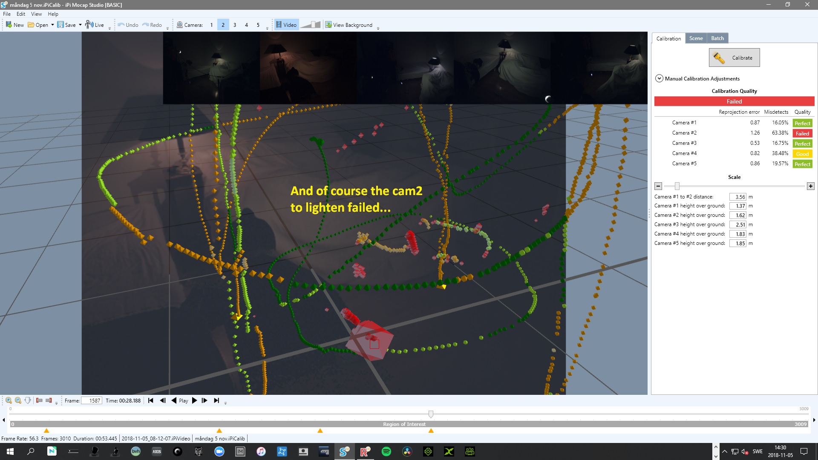Collapse Manual Calibration Adjustments section

pyautogui.click(x=659, y=78)
